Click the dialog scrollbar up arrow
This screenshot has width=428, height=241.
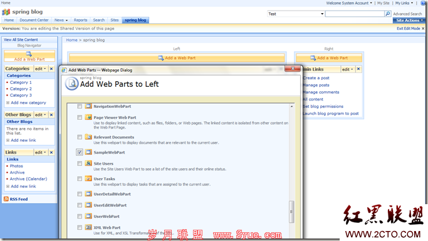tap(291, 106)
